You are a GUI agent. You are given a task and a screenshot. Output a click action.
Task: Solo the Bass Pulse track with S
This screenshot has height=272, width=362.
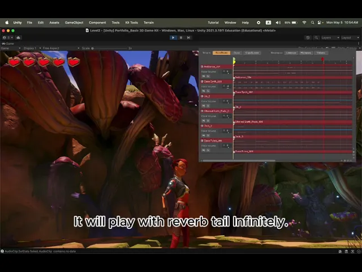point(208,150)
